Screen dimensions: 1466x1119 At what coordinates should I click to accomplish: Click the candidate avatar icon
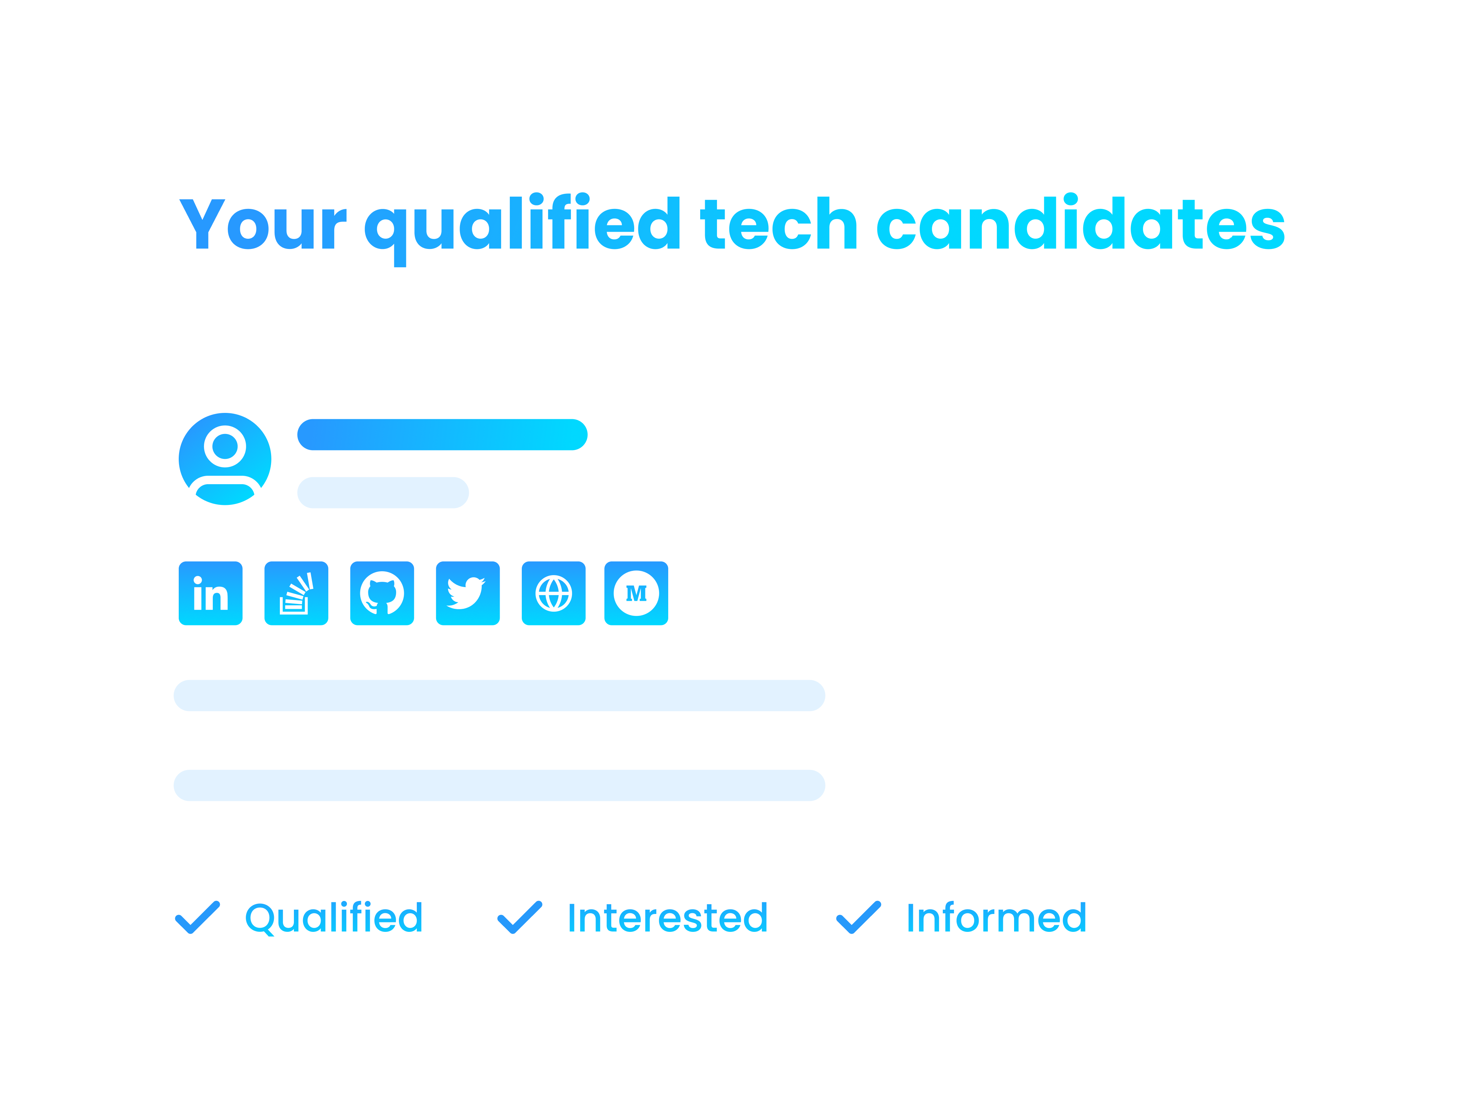[x=225, y=459]
